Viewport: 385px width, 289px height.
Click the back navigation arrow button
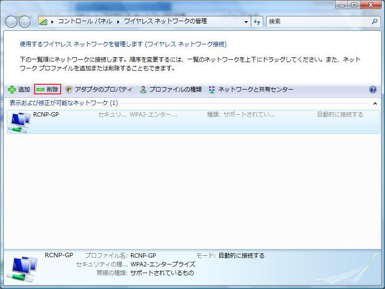[x=12, y=22]
